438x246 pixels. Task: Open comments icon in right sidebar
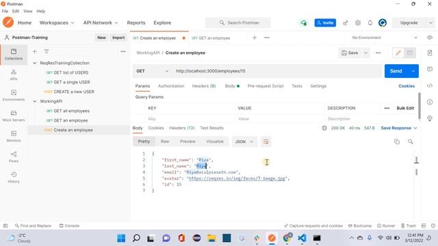[x=430, y=69]
